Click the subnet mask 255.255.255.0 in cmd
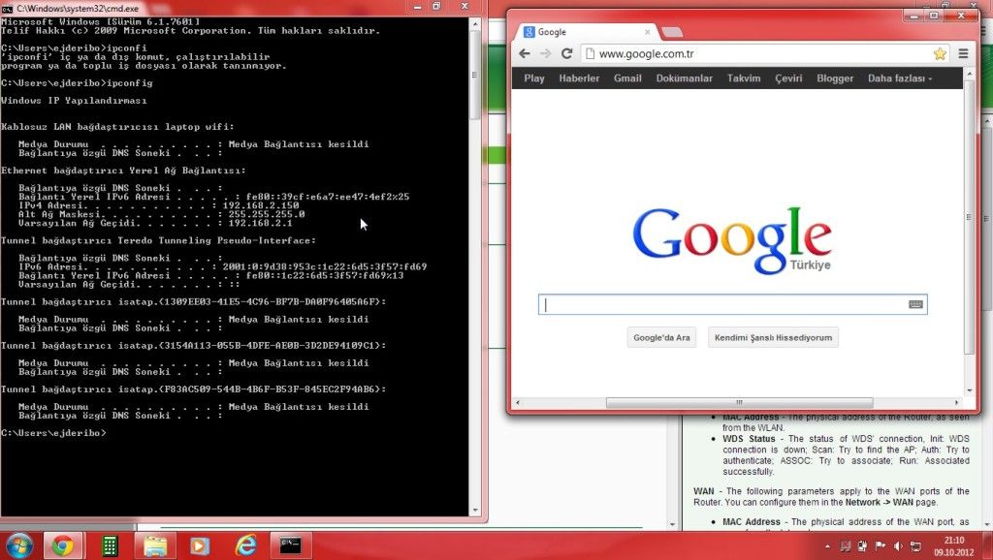This screenshot has height=560, width=993. coord(266,214)
